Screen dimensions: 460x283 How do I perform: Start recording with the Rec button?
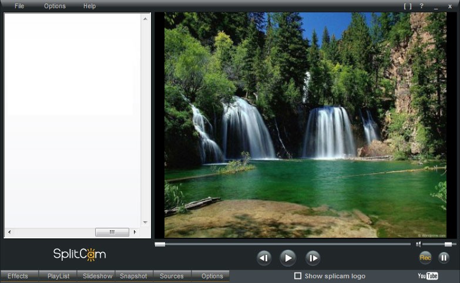tap(425, 257)
